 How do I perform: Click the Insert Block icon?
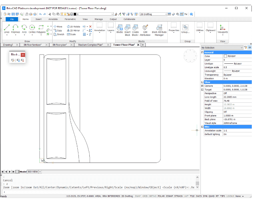pos(127,27)
